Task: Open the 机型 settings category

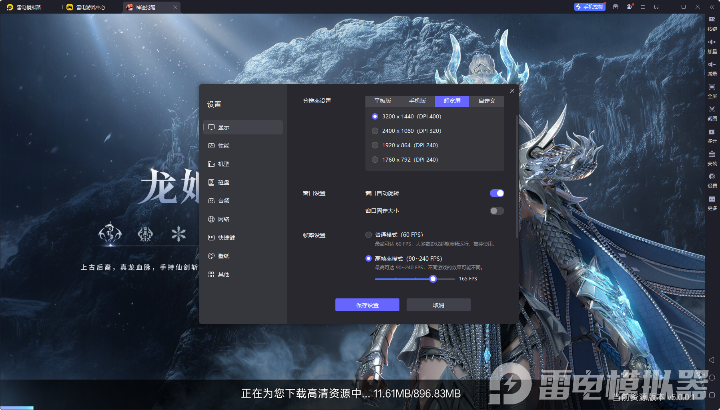Action: point(243,164)
